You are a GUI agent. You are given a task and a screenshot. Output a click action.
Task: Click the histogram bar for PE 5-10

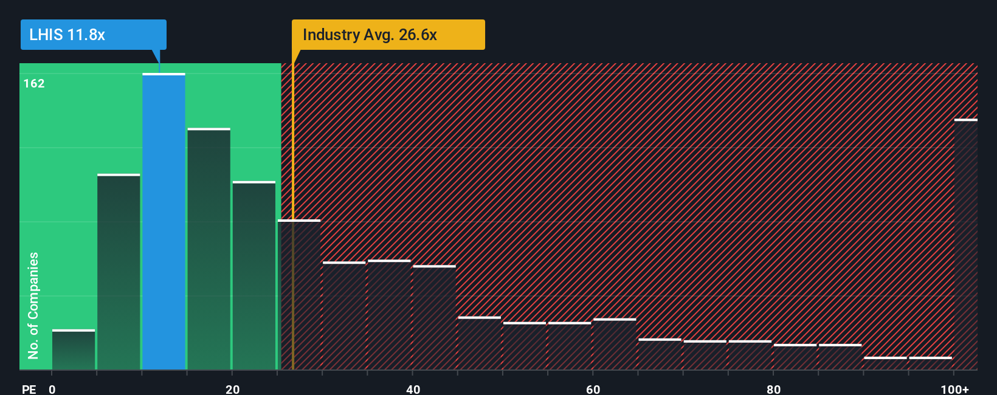(x=119, y=272)
